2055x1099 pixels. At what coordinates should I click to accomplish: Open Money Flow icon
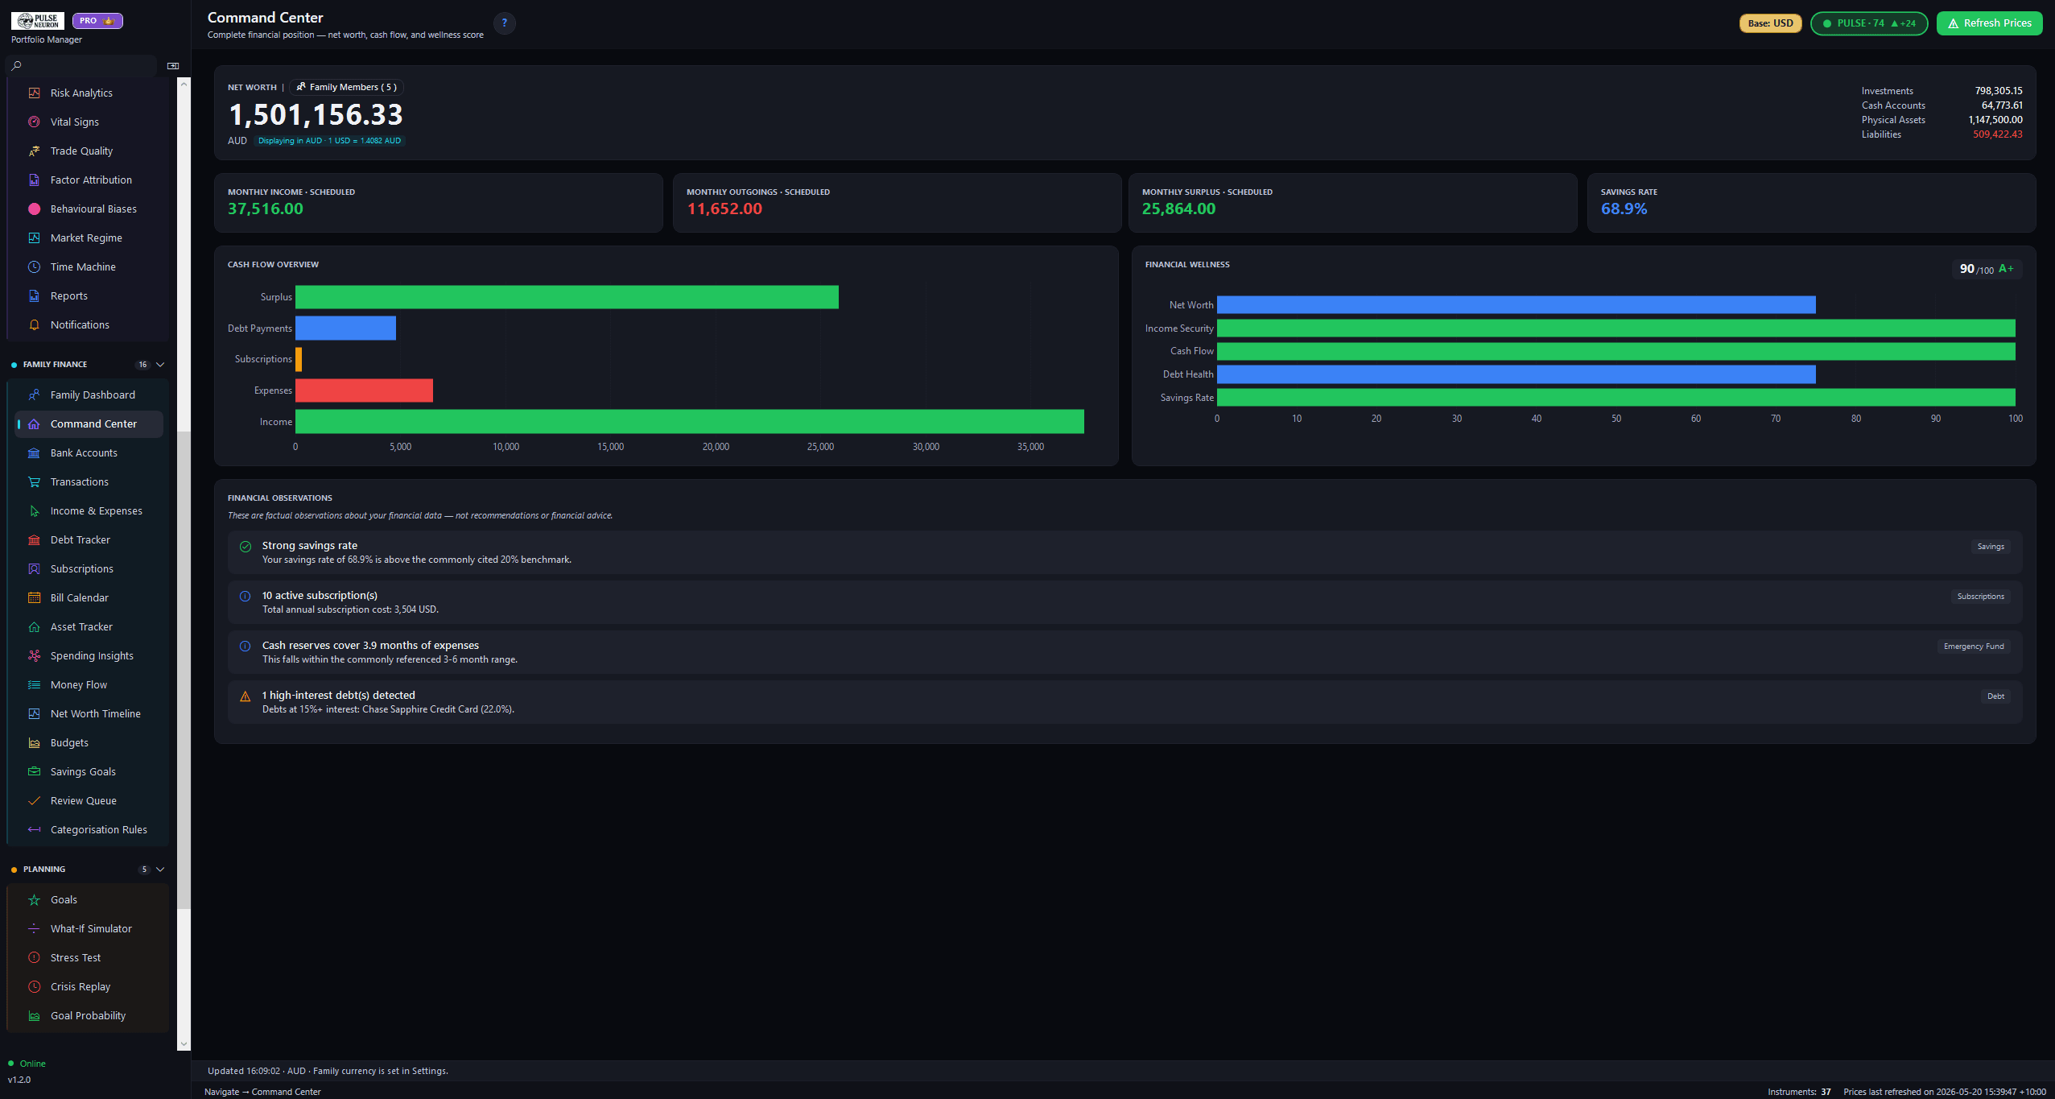[x=34, y=684]
